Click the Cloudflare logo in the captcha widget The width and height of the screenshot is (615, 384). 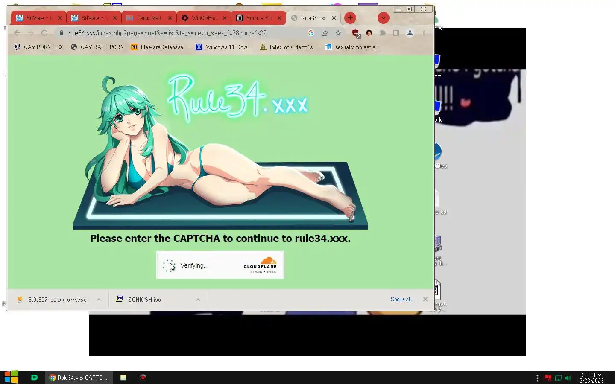[260, 262]
